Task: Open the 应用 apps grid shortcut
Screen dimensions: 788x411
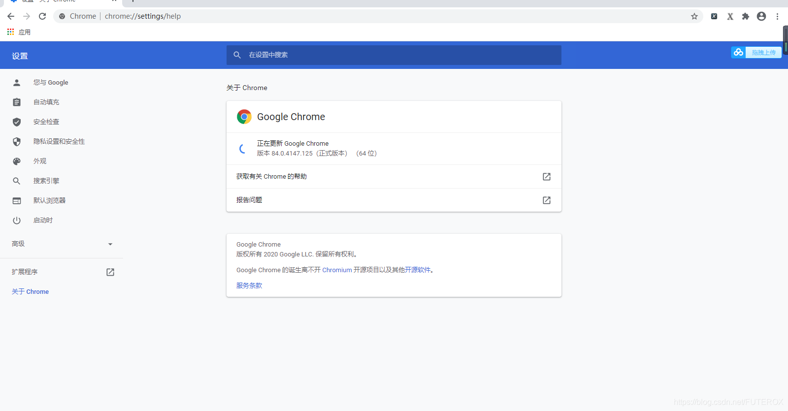Action: pyautogui.click(x=19, y=32)
